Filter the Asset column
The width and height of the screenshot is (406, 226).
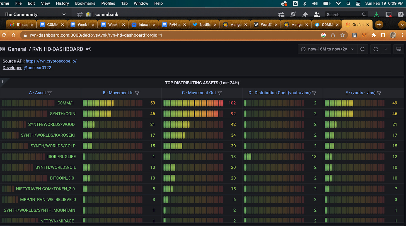tap(50, 93)
